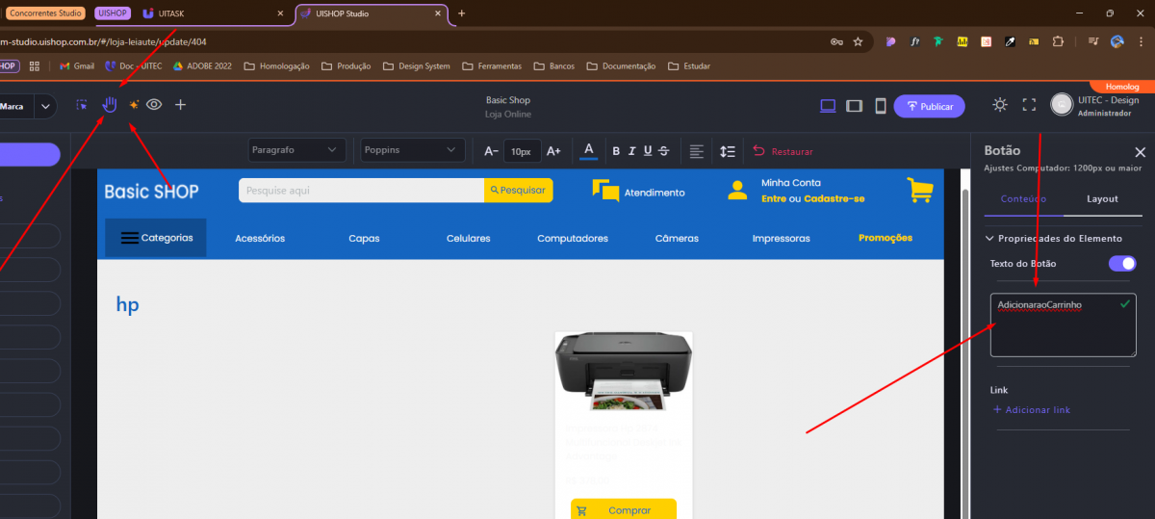The width and height of the screenshot is (1155, 519).
Task: Turn off the Texto do Botão switch
Action: point(1121,264)
